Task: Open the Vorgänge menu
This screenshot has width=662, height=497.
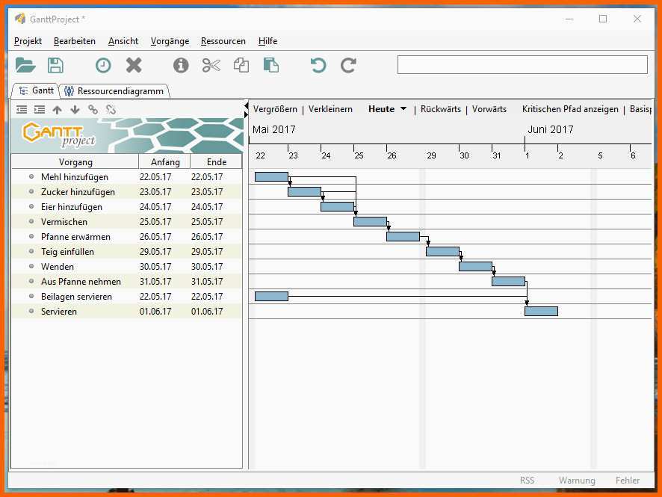Action: 170,41
